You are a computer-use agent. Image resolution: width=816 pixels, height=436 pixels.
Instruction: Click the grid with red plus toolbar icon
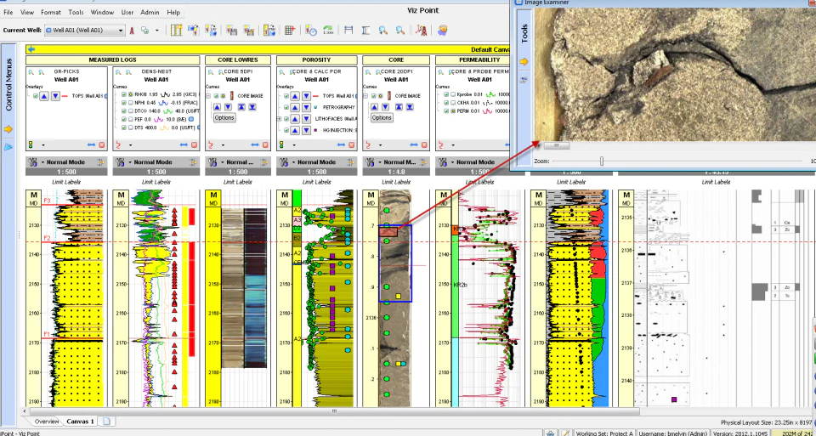[x=291, y=31]
